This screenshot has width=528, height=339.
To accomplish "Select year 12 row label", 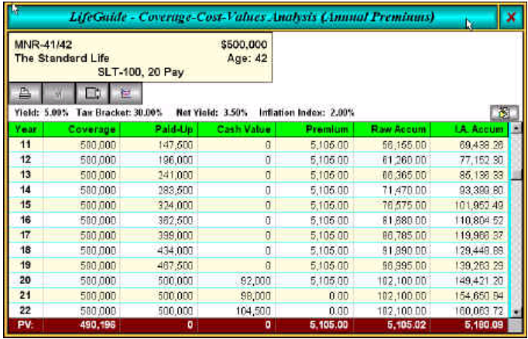I will 26,159.
